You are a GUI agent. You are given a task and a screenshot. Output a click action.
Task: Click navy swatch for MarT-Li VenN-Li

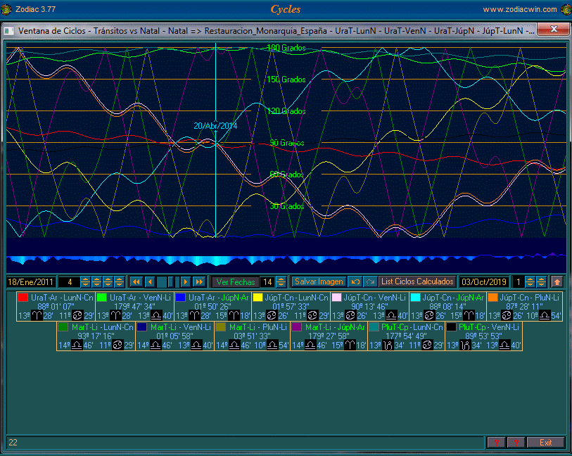click(x=142, y=327)
